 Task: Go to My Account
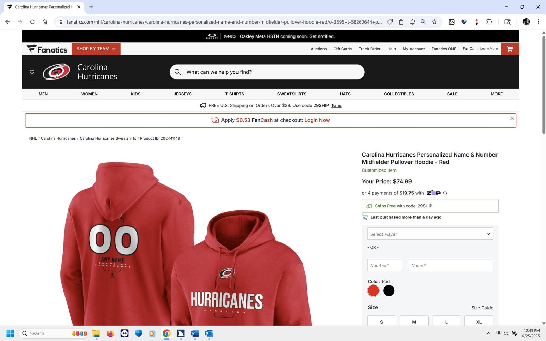[x=414, y=49]
